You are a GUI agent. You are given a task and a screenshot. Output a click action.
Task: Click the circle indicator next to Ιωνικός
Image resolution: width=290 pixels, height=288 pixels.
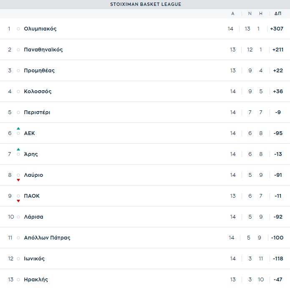[18, 259]
